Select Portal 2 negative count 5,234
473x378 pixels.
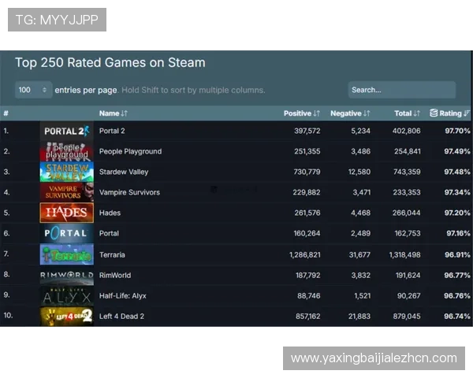coord(360,131)
